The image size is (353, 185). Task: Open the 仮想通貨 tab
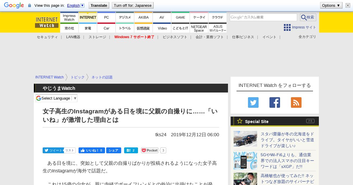point(144,28)
